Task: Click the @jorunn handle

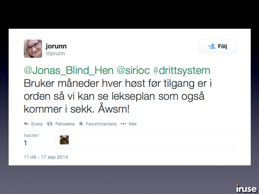Action: [55, 54]
